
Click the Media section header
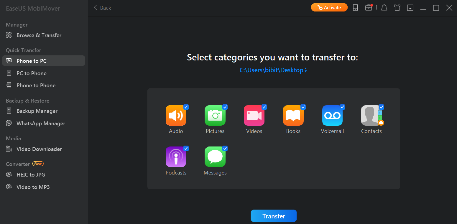click(x=14, y=139)
